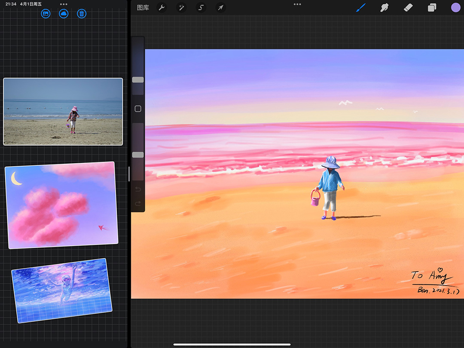The image size is (464, 348).
Task: Tap the square modify button in sidebar
Action: tap(138, 109)
